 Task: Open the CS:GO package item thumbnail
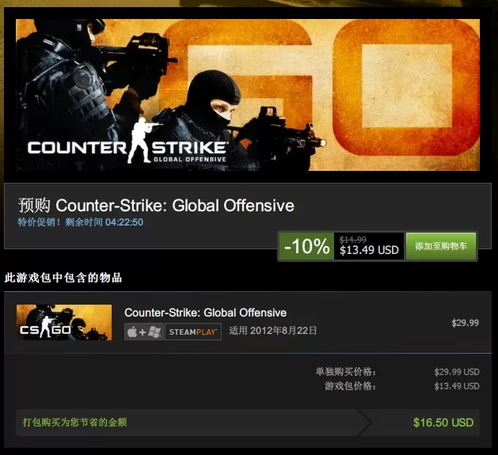64,322
